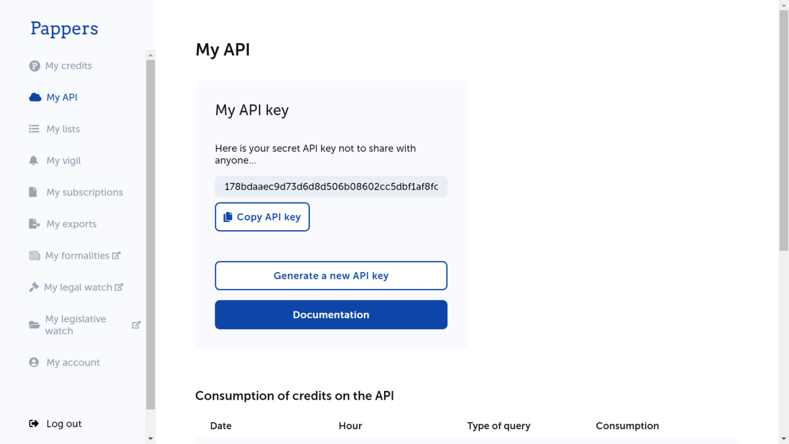Open the API Documentation button

coord(331,314)
